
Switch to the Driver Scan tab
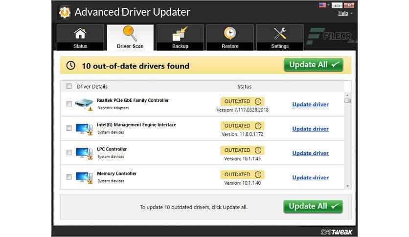coord(130,38)
